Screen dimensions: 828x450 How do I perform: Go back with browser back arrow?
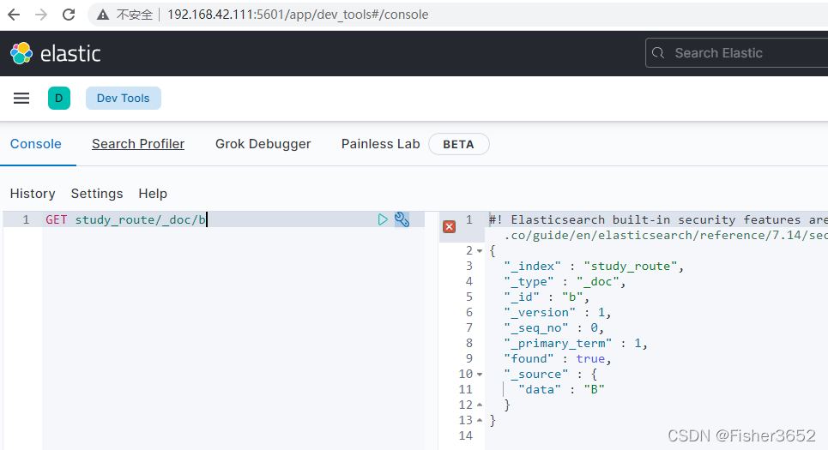tap(14, 15)
